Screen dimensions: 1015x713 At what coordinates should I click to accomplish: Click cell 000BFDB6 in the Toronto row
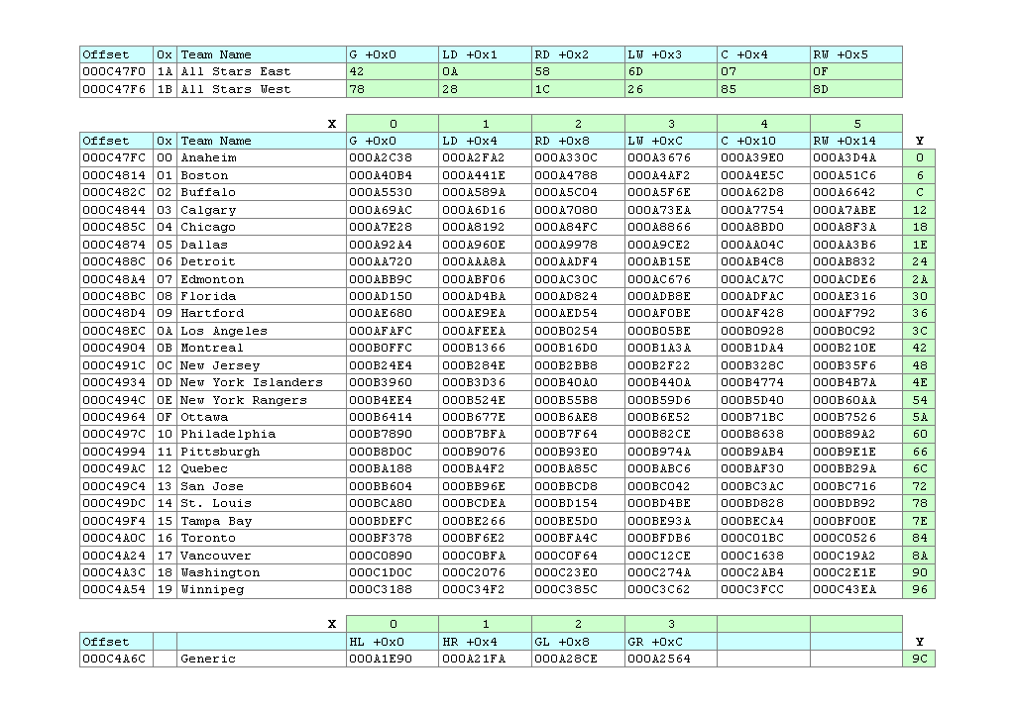pyautogui.click(x=670, y=538)
